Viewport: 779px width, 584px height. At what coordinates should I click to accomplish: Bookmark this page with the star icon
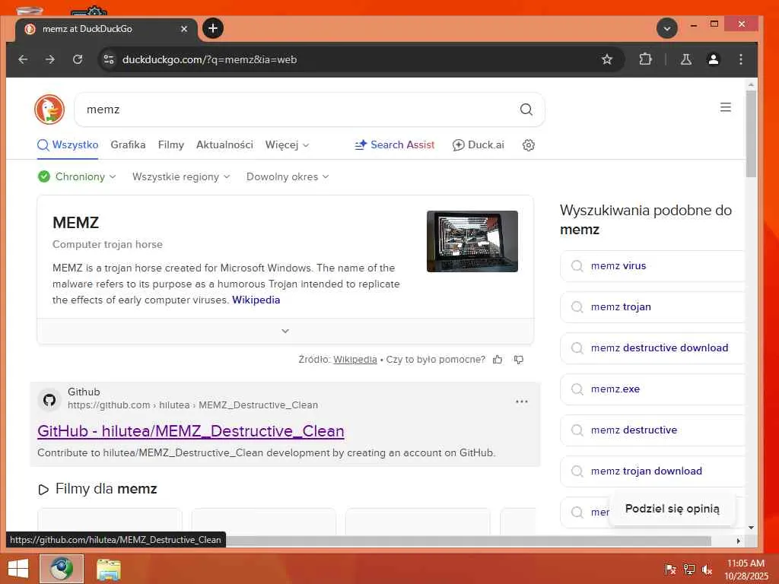click(x=606, y=59)
